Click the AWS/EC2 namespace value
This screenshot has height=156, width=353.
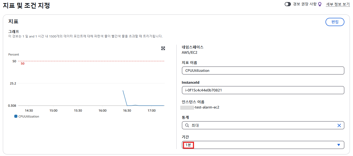(190, 52)
